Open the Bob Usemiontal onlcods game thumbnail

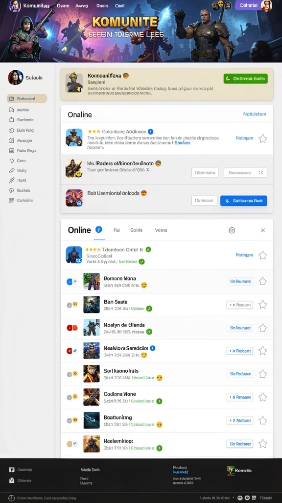[74, 197]
